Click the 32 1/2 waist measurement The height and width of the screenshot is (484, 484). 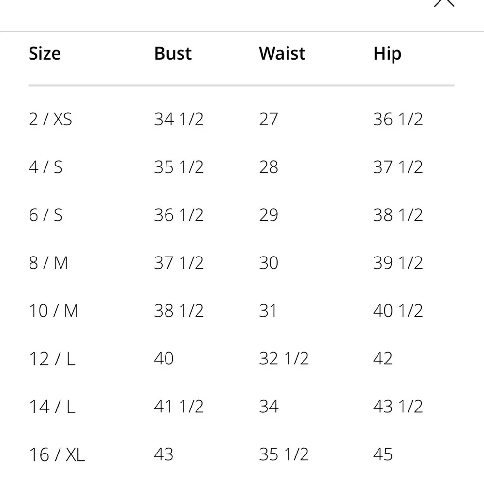click(284, 359)
